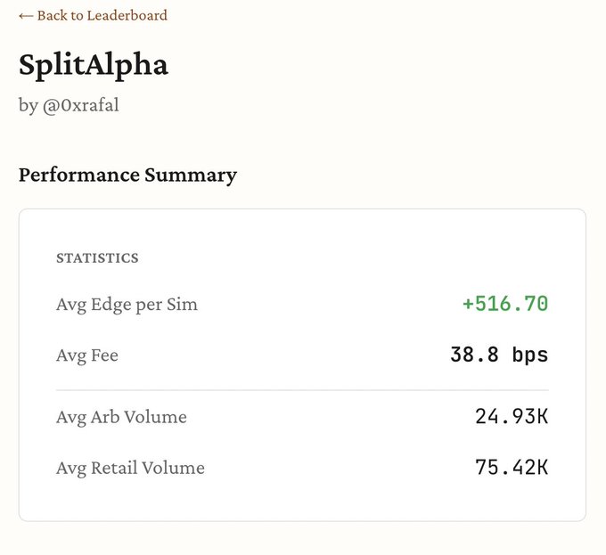Select the green +516.70 edge value

(505, 304)
